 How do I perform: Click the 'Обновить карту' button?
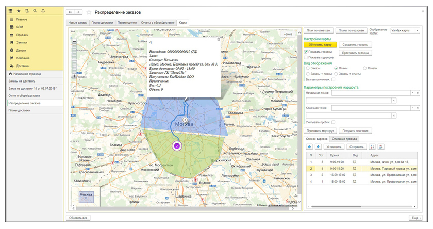pos(320,45)
